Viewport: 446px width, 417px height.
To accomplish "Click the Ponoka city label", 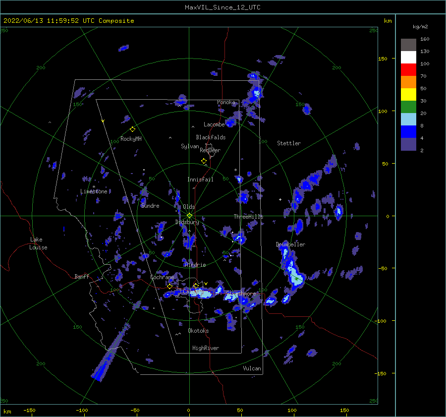I will point(226,102).
